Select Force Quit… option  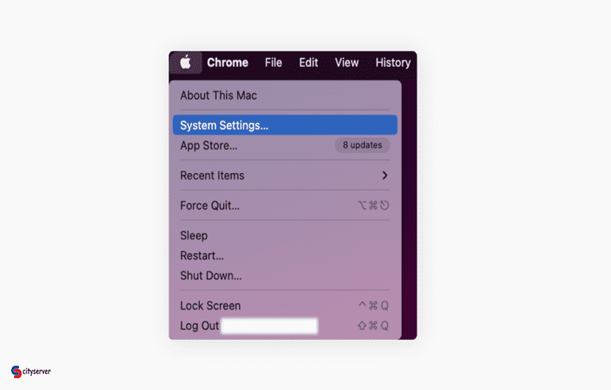pos(285,205)
